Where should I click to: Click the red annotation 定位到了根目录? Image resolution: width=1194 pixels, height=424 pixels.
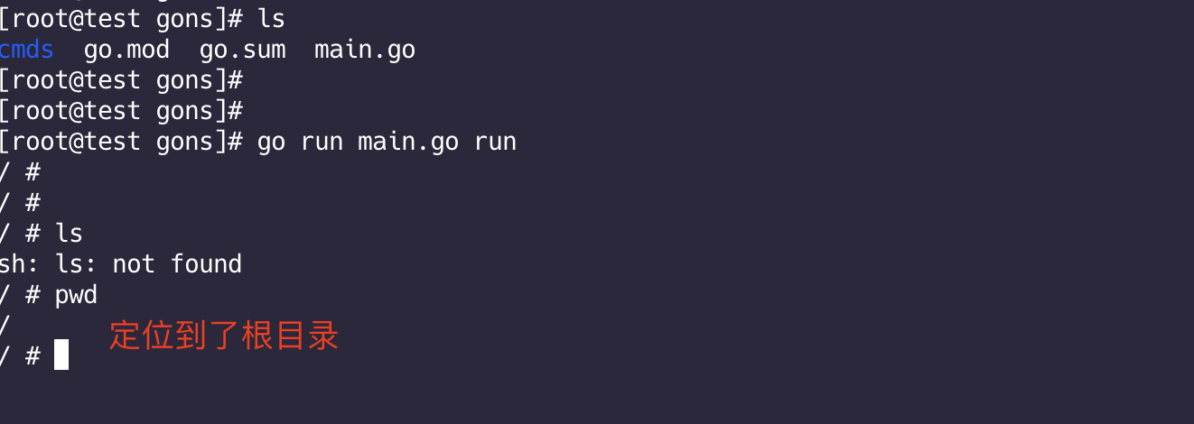tap(224, 336)
